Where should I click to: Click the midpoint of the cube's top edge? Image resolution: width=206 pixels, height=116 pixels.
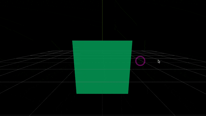[x=102, y=41]
